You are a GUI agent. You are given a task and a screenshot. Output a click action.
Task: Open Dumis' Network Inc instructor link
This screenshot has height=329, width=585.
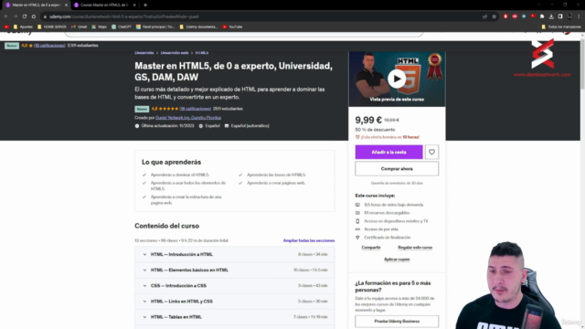pos(173,118)
